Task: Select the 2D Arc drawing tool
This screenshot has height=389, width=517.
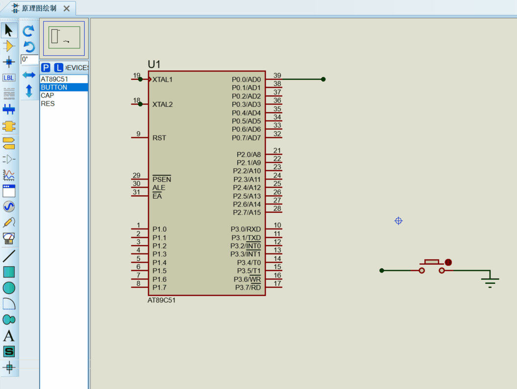Action: pyautogui.click(x=9, y=304)
